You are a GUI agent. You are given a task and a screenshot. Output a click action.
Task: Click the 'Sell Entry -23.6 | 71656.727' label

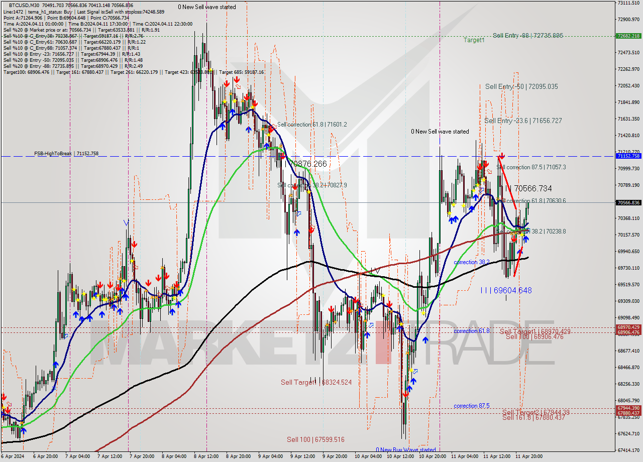tap(523, 121)
